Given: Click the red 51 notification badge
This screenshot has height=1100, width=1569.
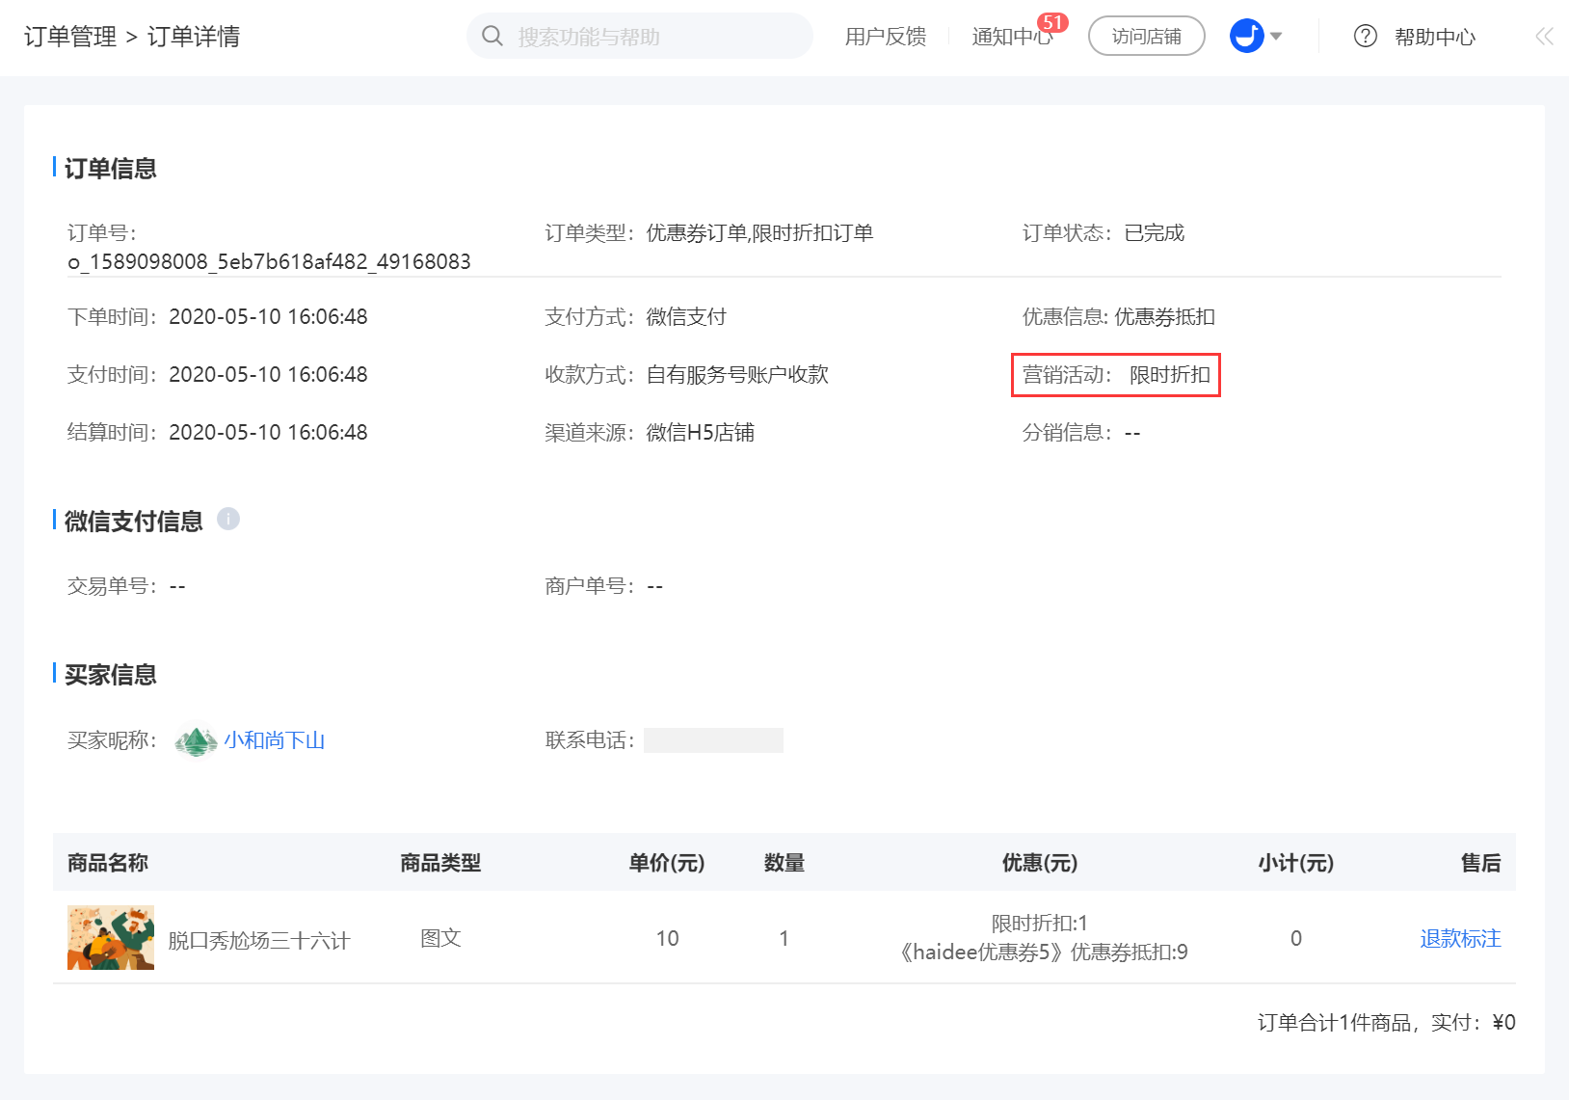Looking at the screenshot, I should click(1052, 22).
